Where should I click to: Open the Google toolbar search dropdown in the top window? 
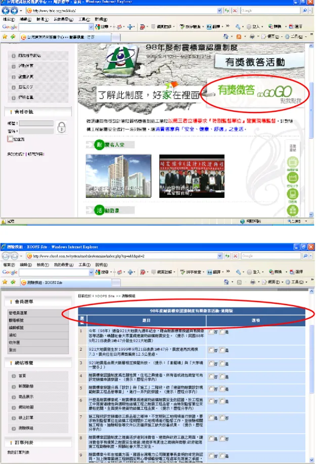point(91,27)
